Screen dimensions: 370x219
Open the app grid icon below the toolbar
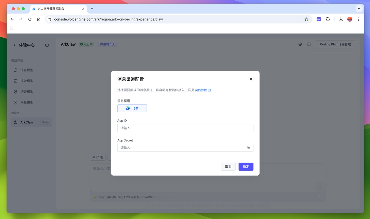click(12, 28)
